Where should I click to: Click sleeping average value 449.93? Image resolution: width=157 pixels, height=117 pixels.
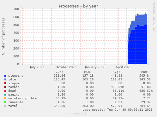(x=117, y=76)
